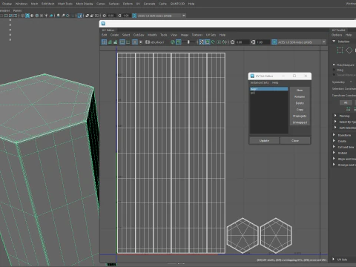Select the Pick/Marquee radio option

334,65
